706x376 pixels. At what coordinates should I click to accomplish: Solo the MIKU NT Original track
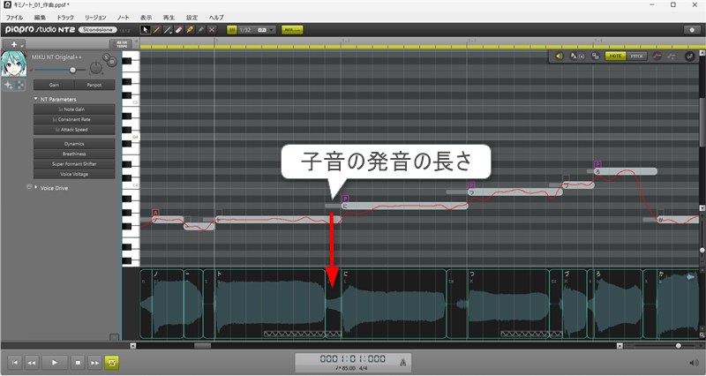pyautogui.click(x=106, y=57)
